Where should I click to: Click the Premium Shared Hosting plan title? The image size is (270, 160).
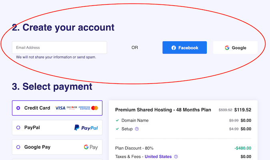(x=163, y=110)
